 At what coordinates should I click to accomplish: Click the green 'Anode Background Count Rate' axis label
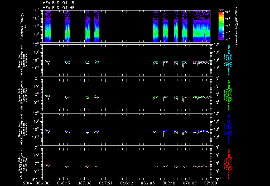(228, 95)
